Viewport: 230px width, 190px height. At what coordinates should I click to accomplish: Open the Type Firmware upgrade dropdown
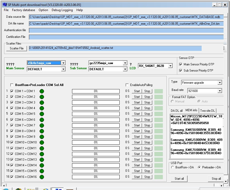tap(220, 83)
